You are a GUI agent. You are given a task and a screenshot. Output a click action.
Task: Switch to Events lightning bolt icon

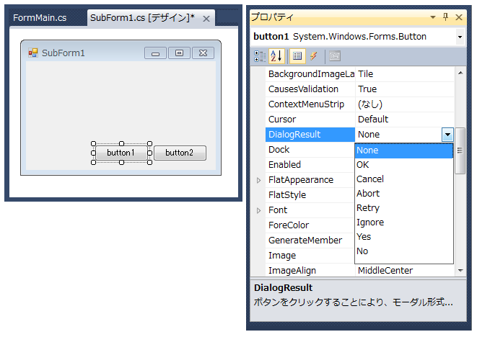[314, 56]
